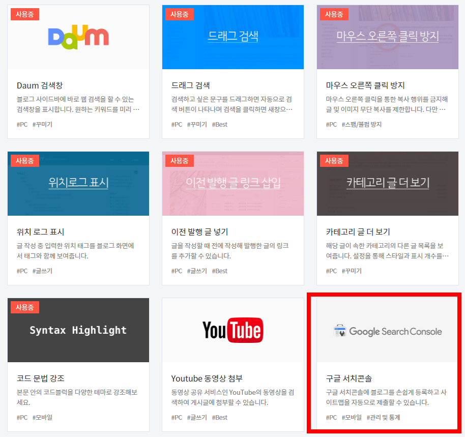
Task: Click the 위치 로그 표시 description text
Action: pos(75,251)
